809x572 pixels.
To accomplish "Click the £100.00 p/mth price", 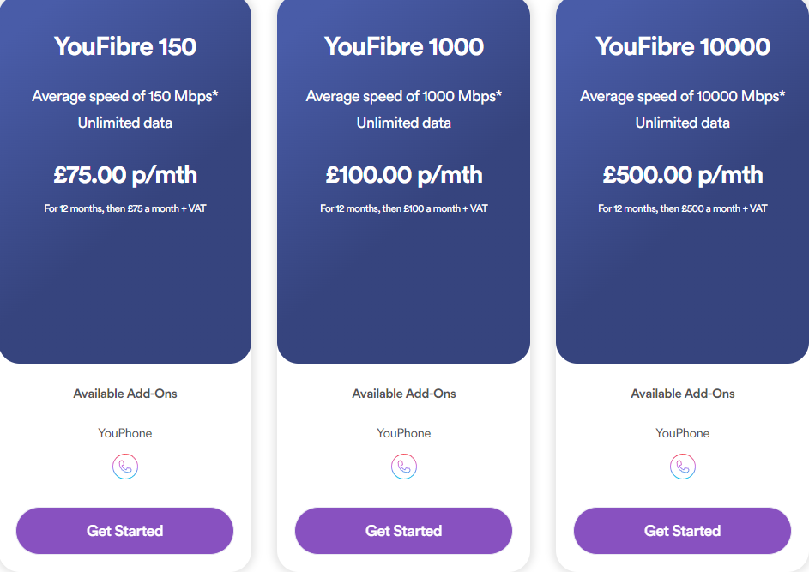I will click(404, 175).
